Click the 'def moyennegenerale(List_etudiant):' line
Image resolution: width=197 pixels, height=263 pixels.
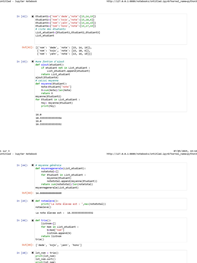[x=61, y=168]
